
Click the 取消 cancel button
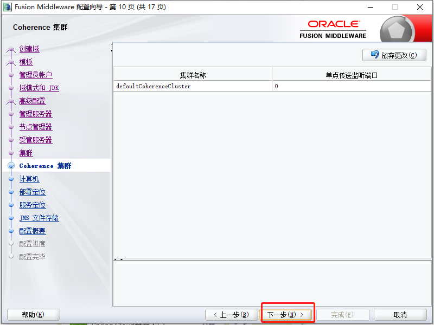400,315
